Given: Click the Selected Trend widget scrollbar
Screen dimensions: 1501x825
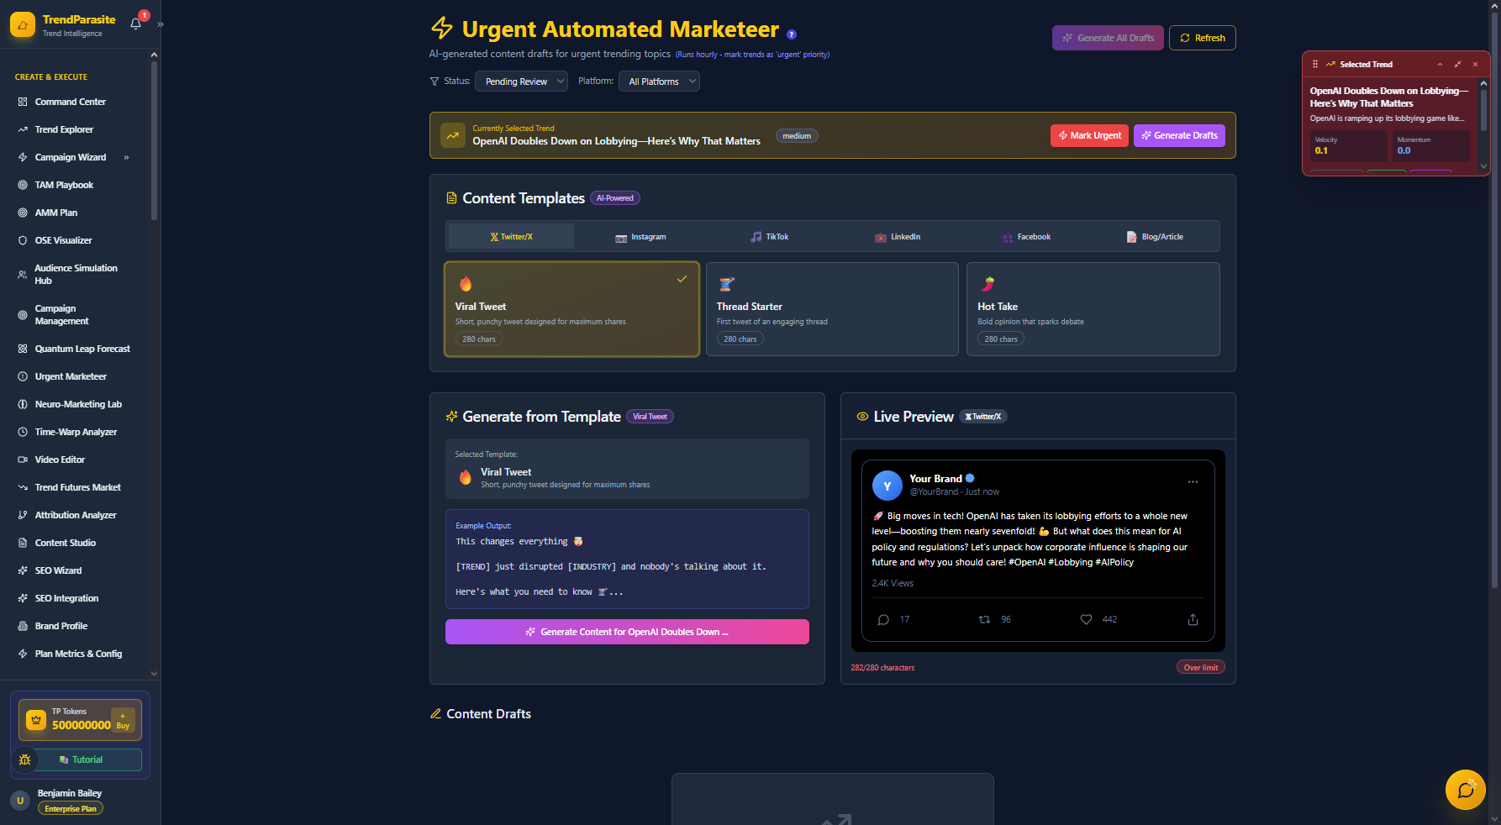Looking at the screenshot, I should tap(1483, 109).
